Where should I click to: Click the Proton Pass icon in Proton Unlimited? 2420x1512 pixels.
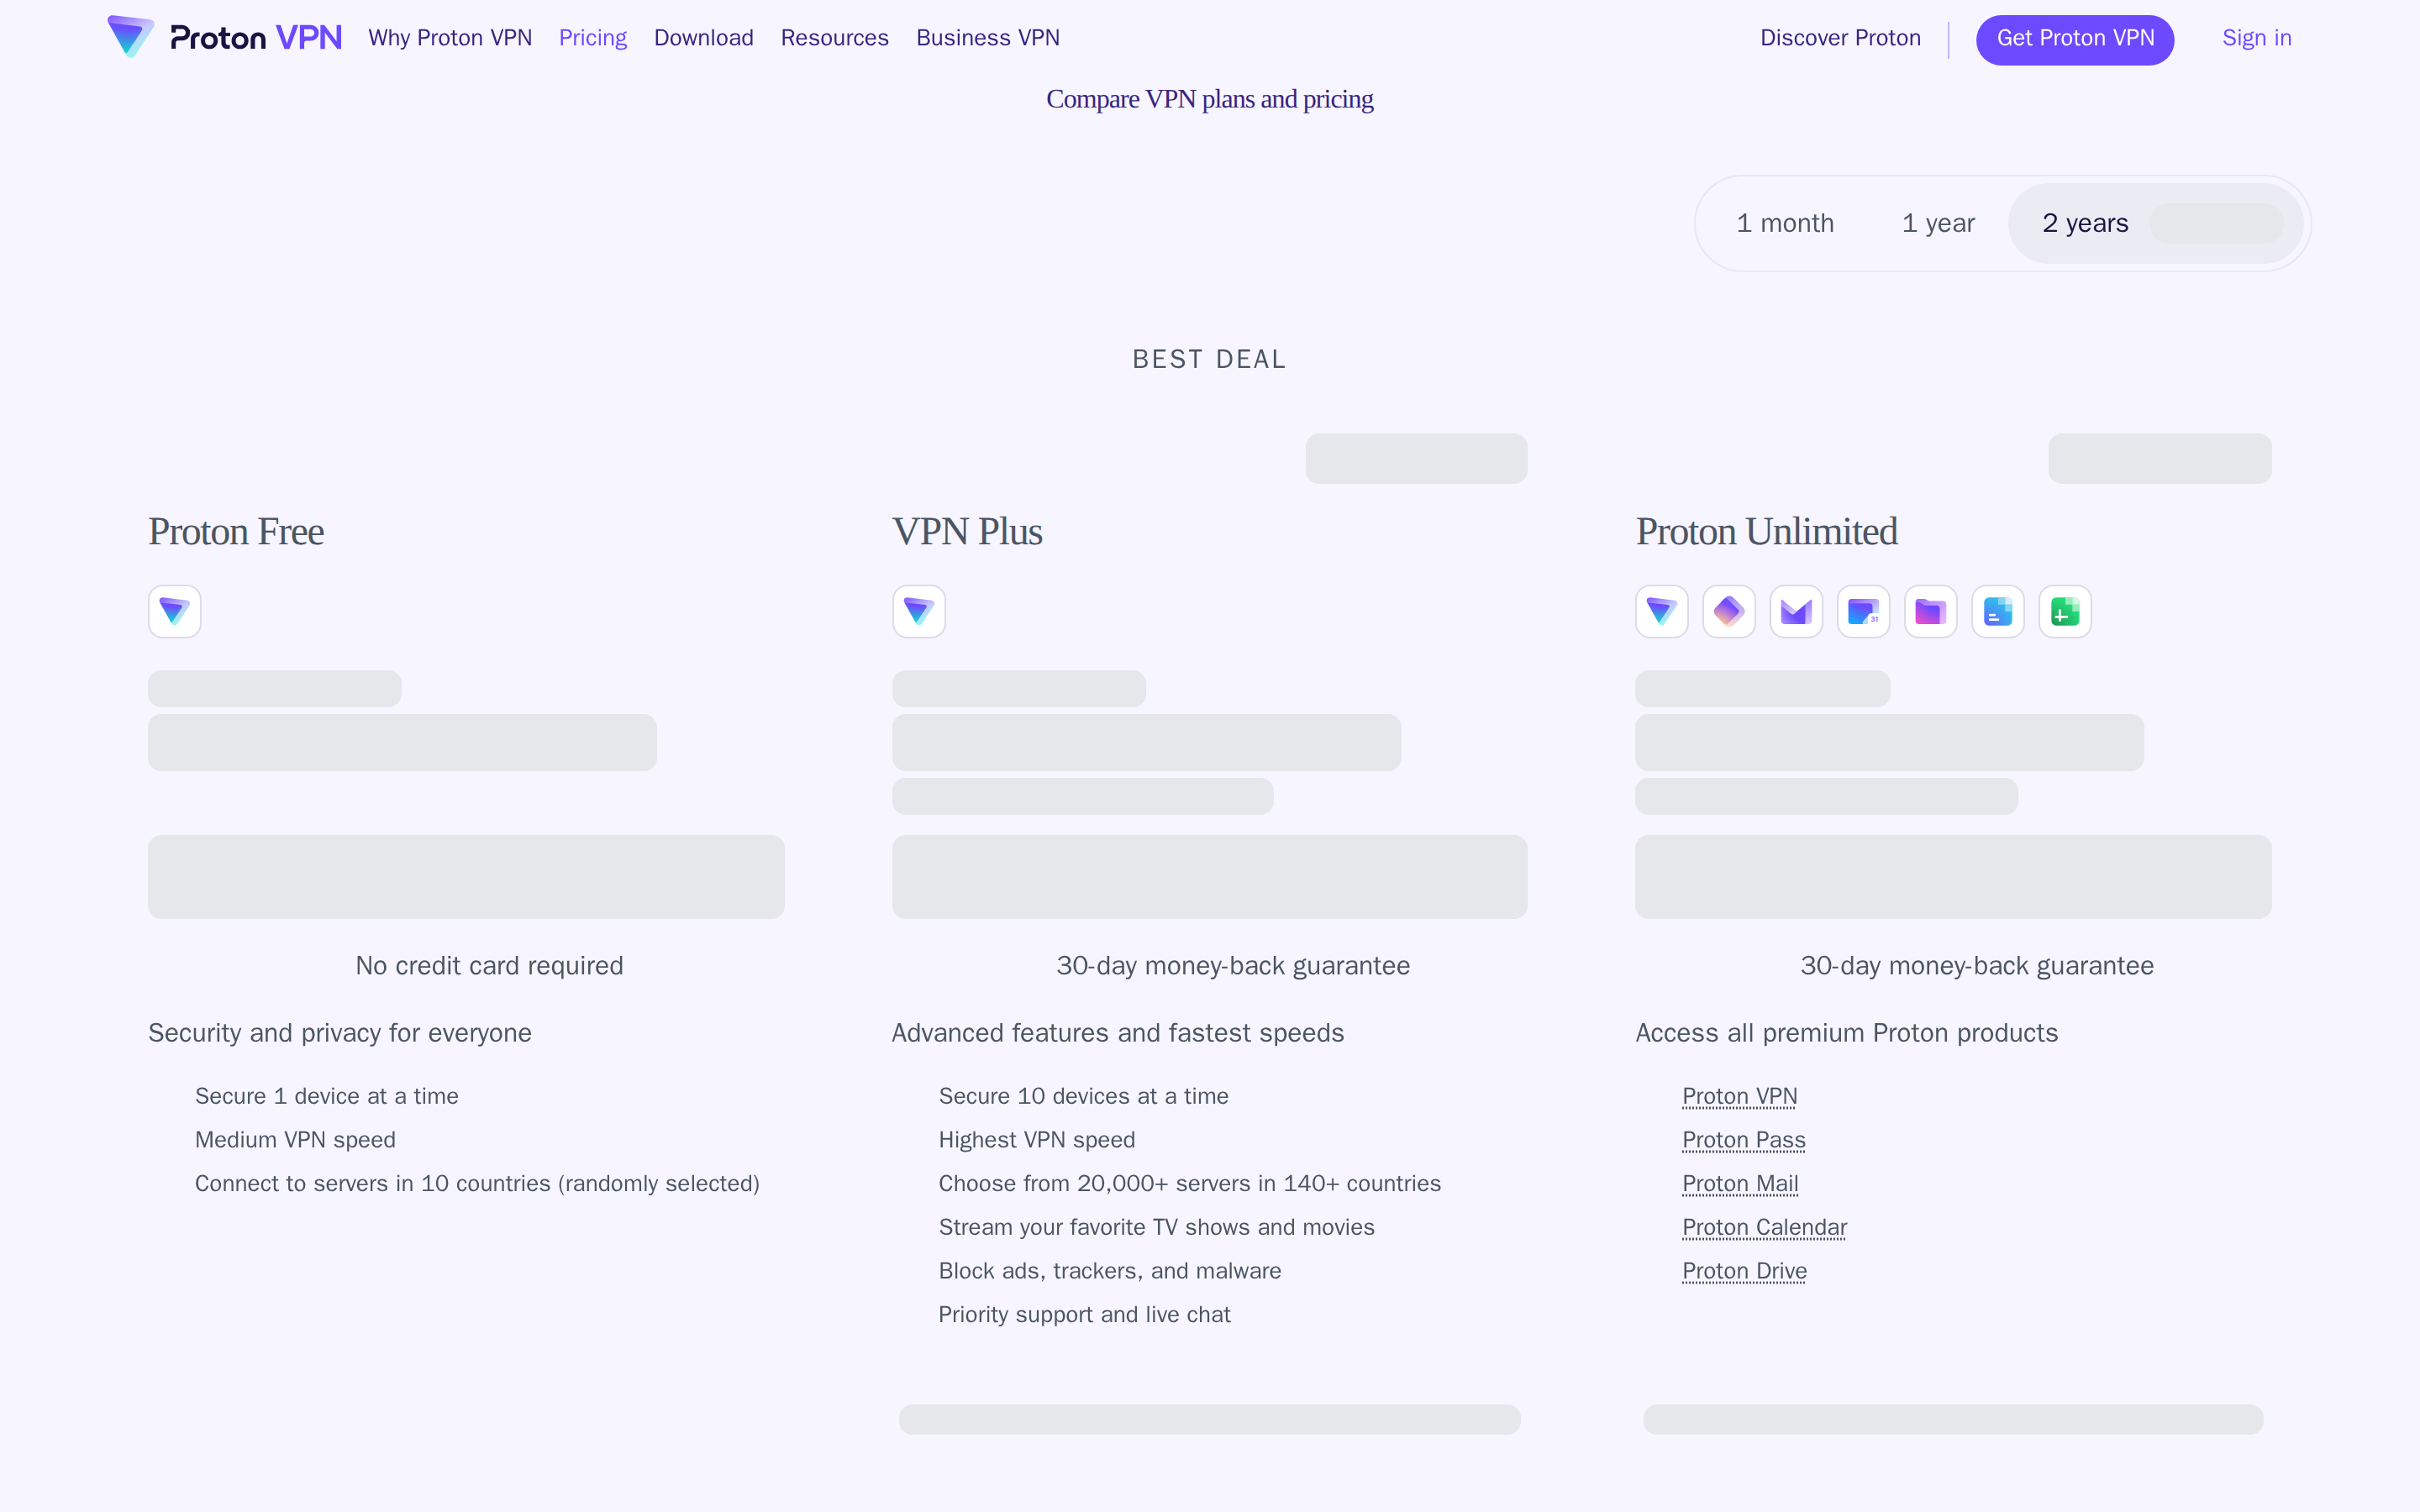click(x=1729, y=611)
